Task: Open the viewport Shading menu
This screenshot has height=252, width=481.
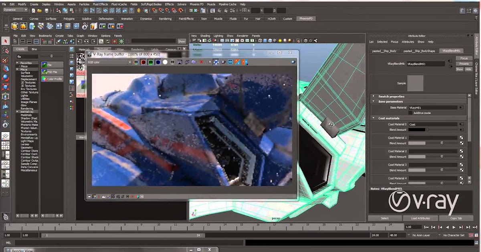Action: [205, 36]
